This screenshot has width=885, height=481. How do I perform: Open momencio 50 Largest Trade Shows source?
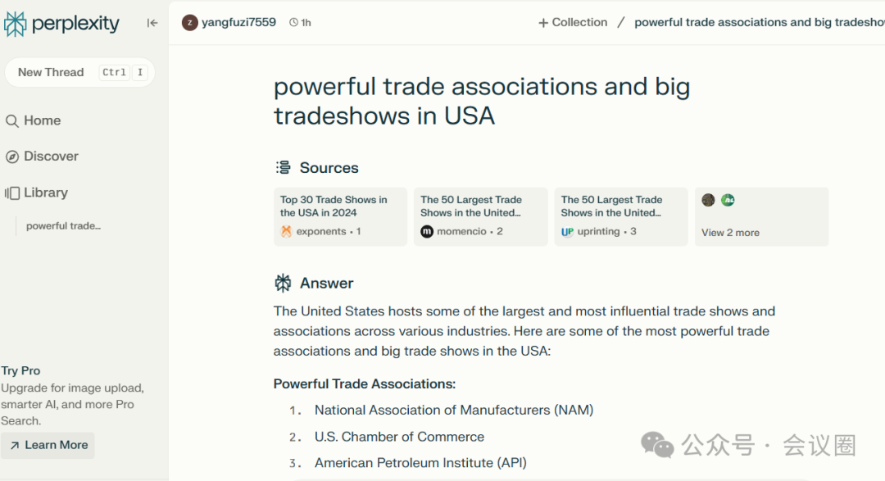(x=481, y=217)
